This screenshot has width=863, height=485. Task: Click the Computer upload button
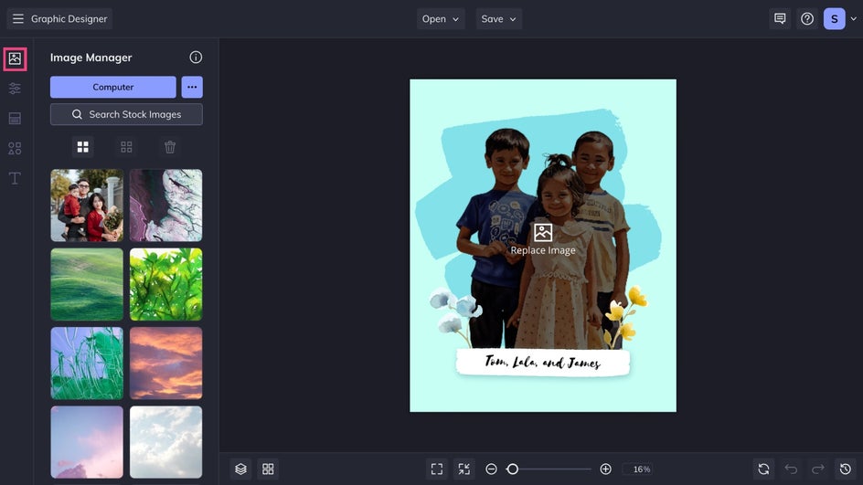coord(112,87)
